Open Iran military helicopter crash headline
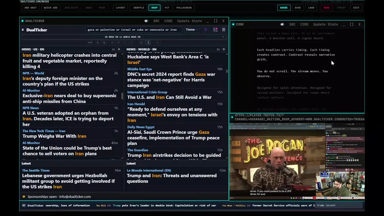384x216 pixels. (70, 61)
